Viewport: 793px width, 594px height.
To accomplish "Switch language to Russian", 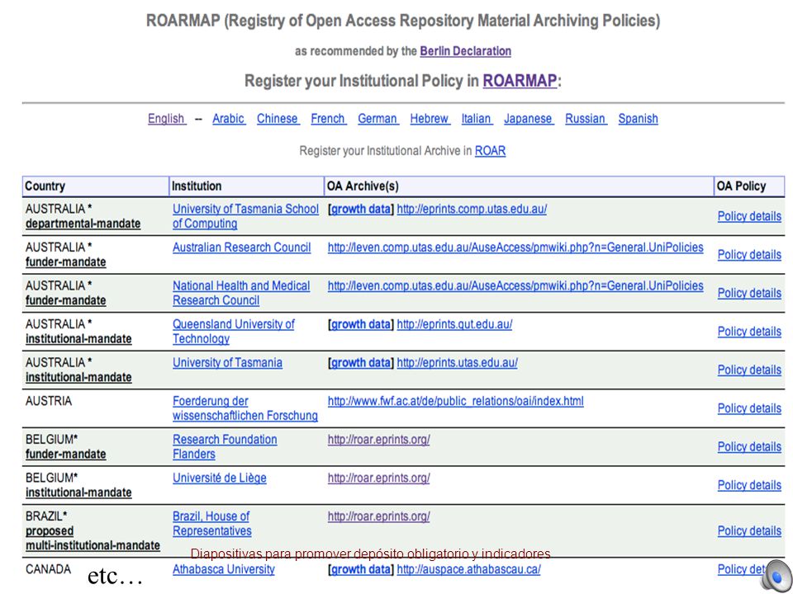I will tap(586, 119).
